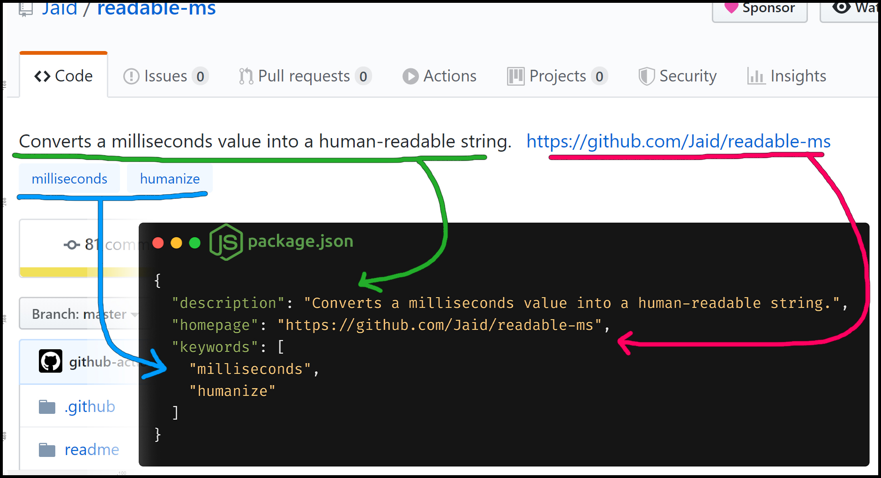Select the milliseconds topic tag
The image size is (881, 478).
(x=69, y=179)
